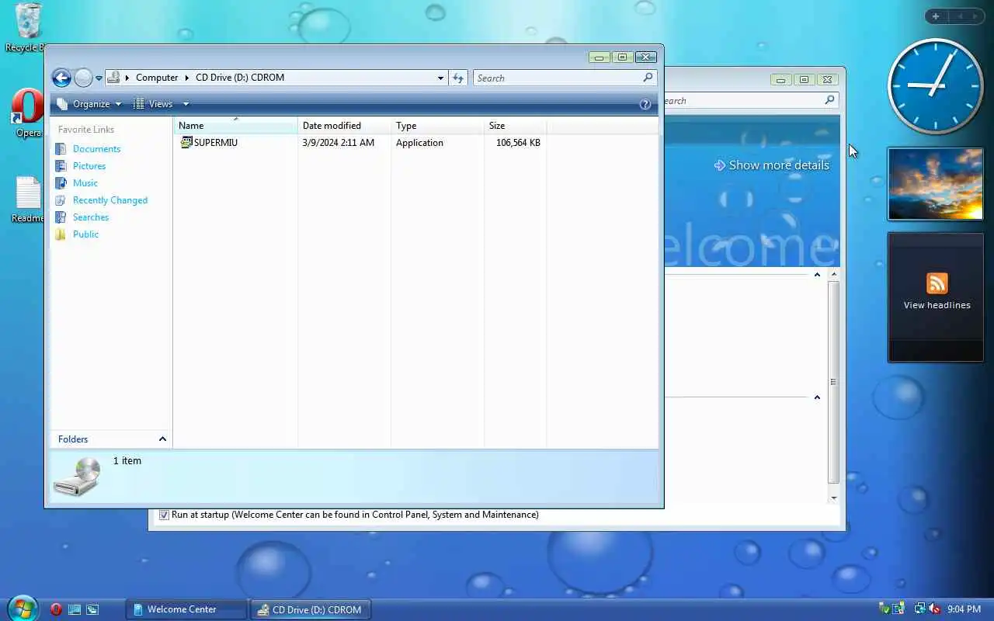Image resolution: width=994 pixels, height=621 pixels.
Task: Launch Opera from Quick Launch
Action: pos(56,609)
